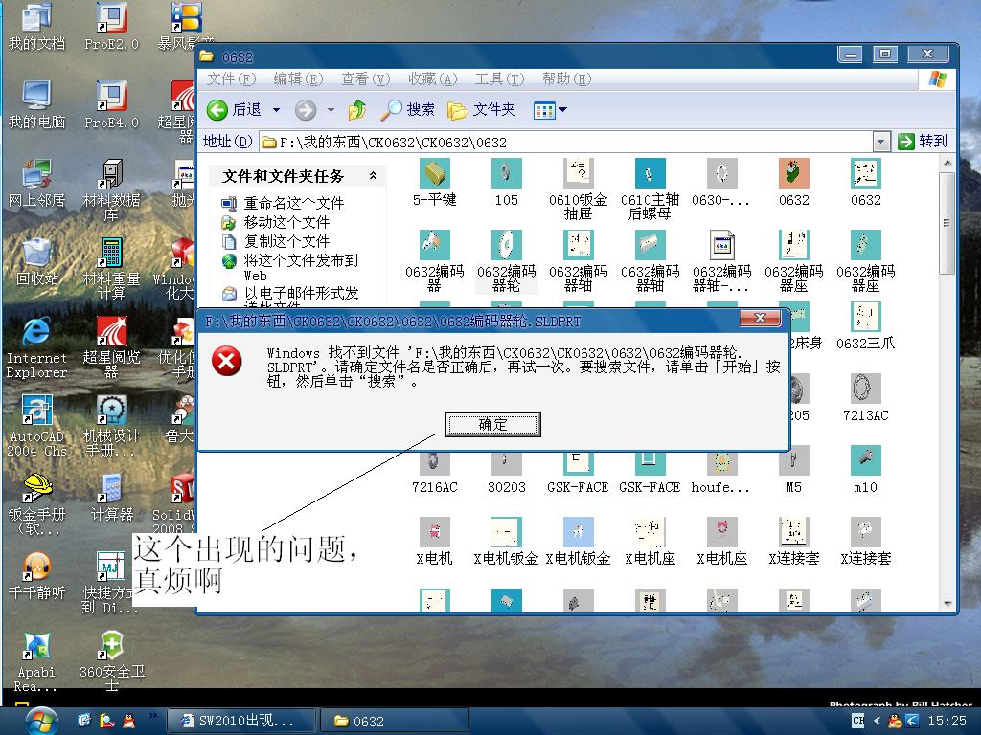This screenshot has width=981, height=735.
Task: Open ProE4.0 desktop shortcut
Action: (x=111, y=104)
